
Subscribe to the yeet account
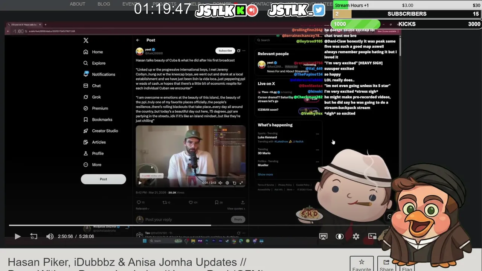[225, 50]
